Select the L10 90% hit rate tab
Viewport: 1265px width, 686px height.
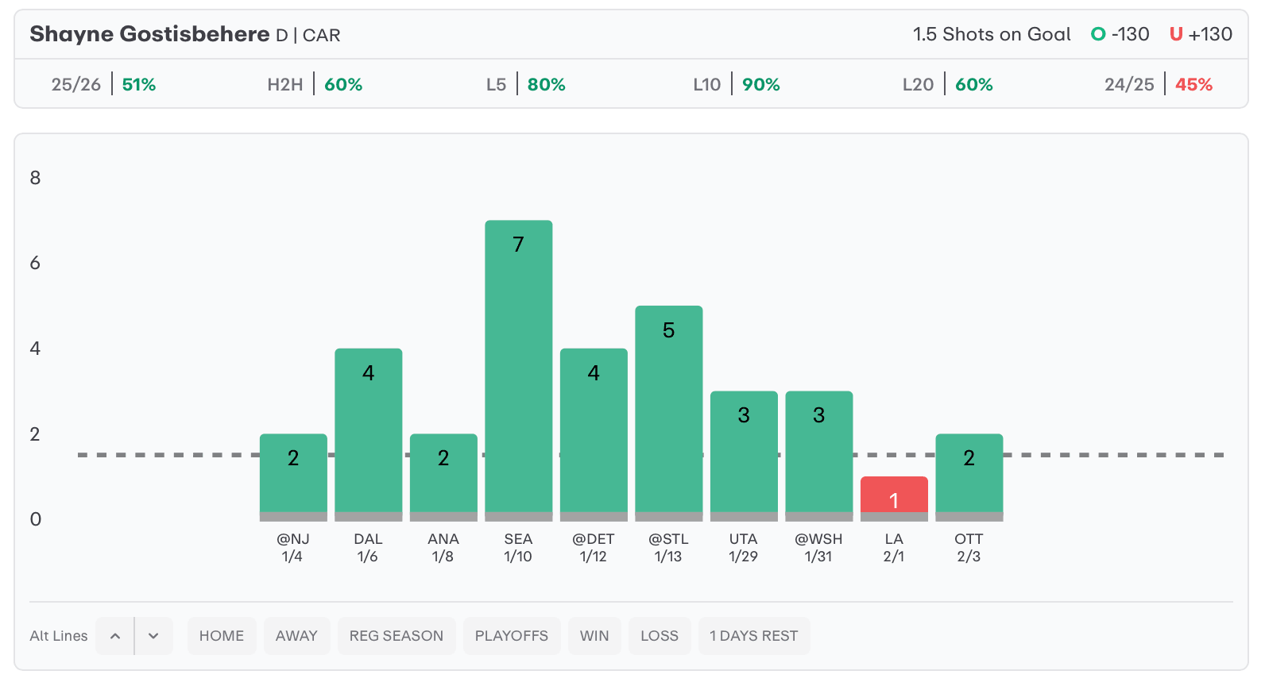click(x=737, y=84)
